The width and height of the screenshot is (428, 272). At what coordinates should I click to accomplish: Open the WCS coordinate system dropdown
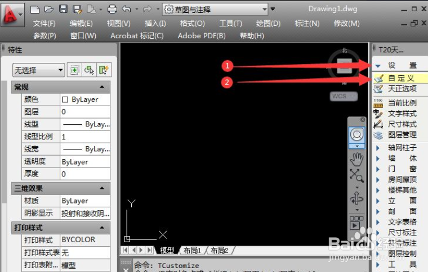[344, 96]
